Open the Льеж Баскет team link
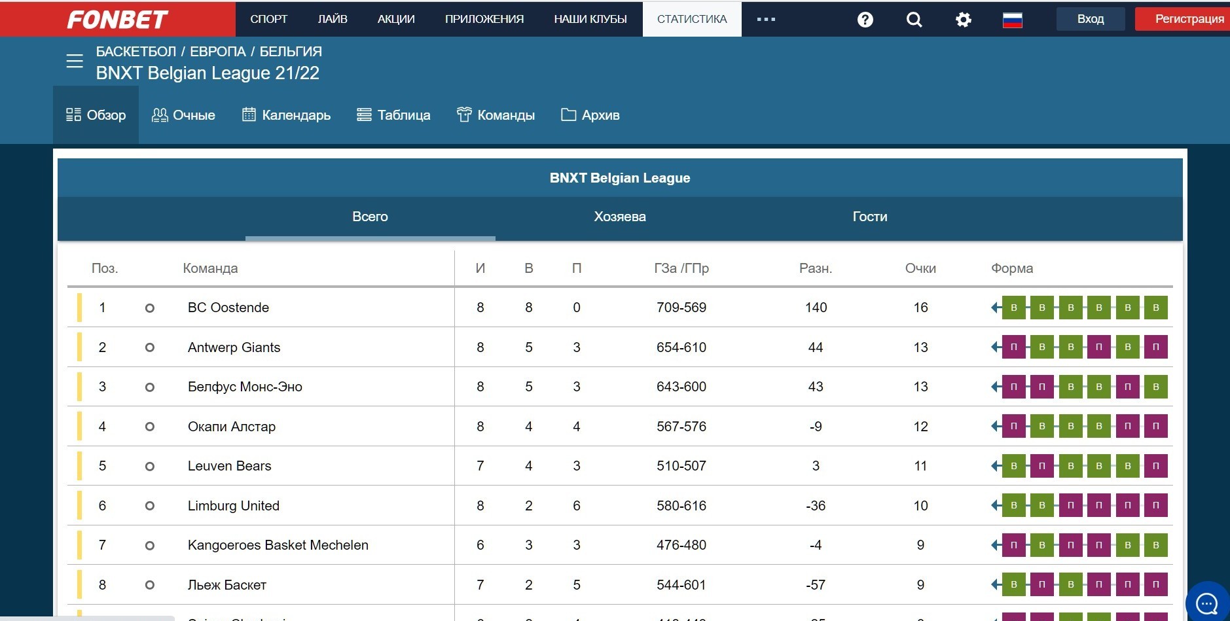Image resolution: width=1230 pixels, height=621 pixels. [227, 585]
